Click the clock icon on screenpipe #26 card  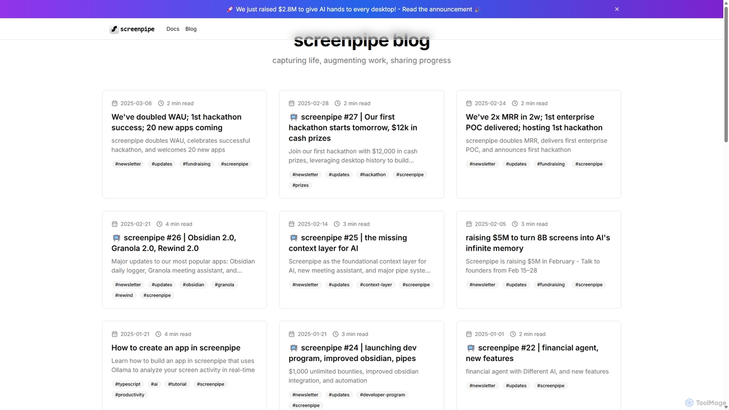[x=159, y=224]
